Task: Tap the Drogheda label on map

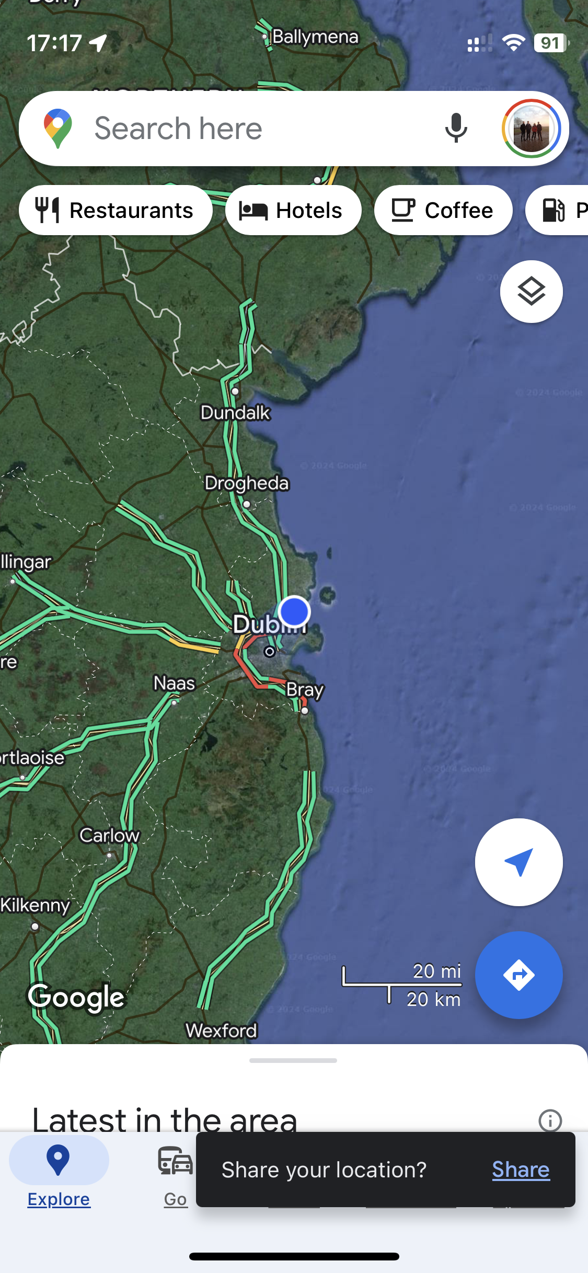Action: pos(247,483)
